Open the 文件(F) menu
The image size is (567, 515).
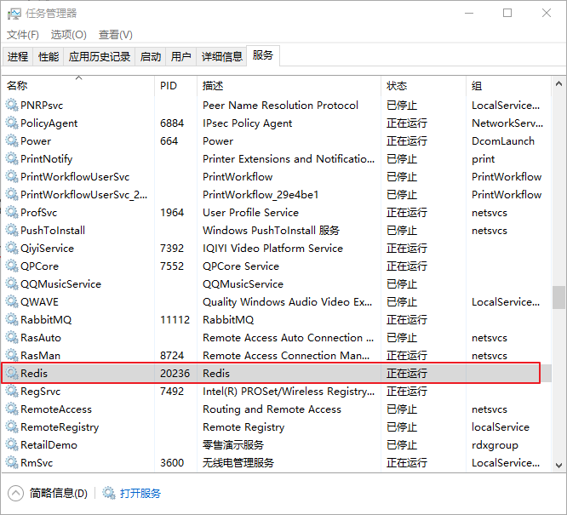23,35
